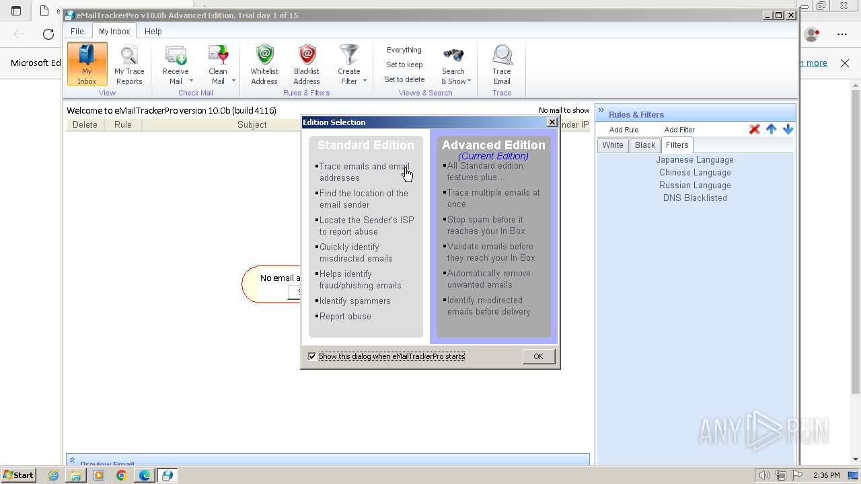861x484 pixels.
Task: Open the My Inbox view icon
Action: pyautogui.click(x=87, y=64)
